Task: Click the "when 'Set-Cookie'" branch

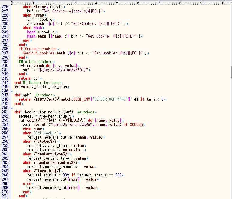Action: (41, 133)
